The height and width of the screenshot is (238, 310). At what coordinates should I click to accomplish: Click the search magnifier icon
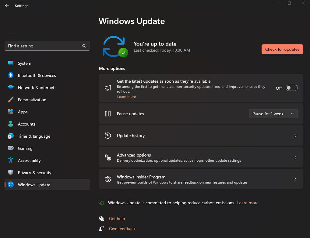tap(84, 46)
